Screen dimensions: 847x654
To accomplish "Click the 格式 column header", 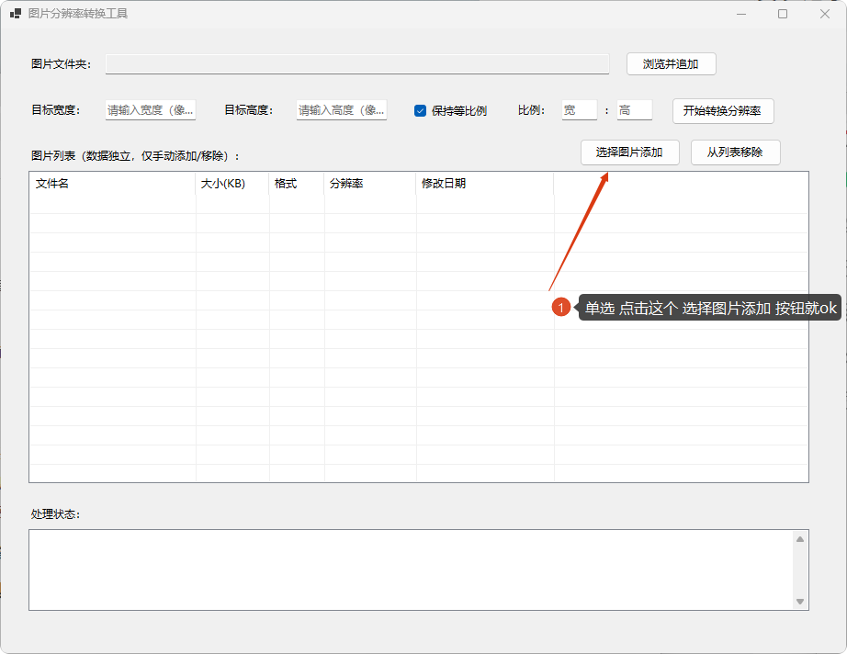I will click(297, 184).
